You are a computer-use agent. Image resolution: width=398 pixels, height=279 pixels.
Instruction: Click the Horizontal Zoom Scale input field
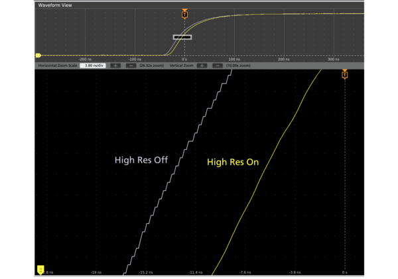tap(92, 66)
